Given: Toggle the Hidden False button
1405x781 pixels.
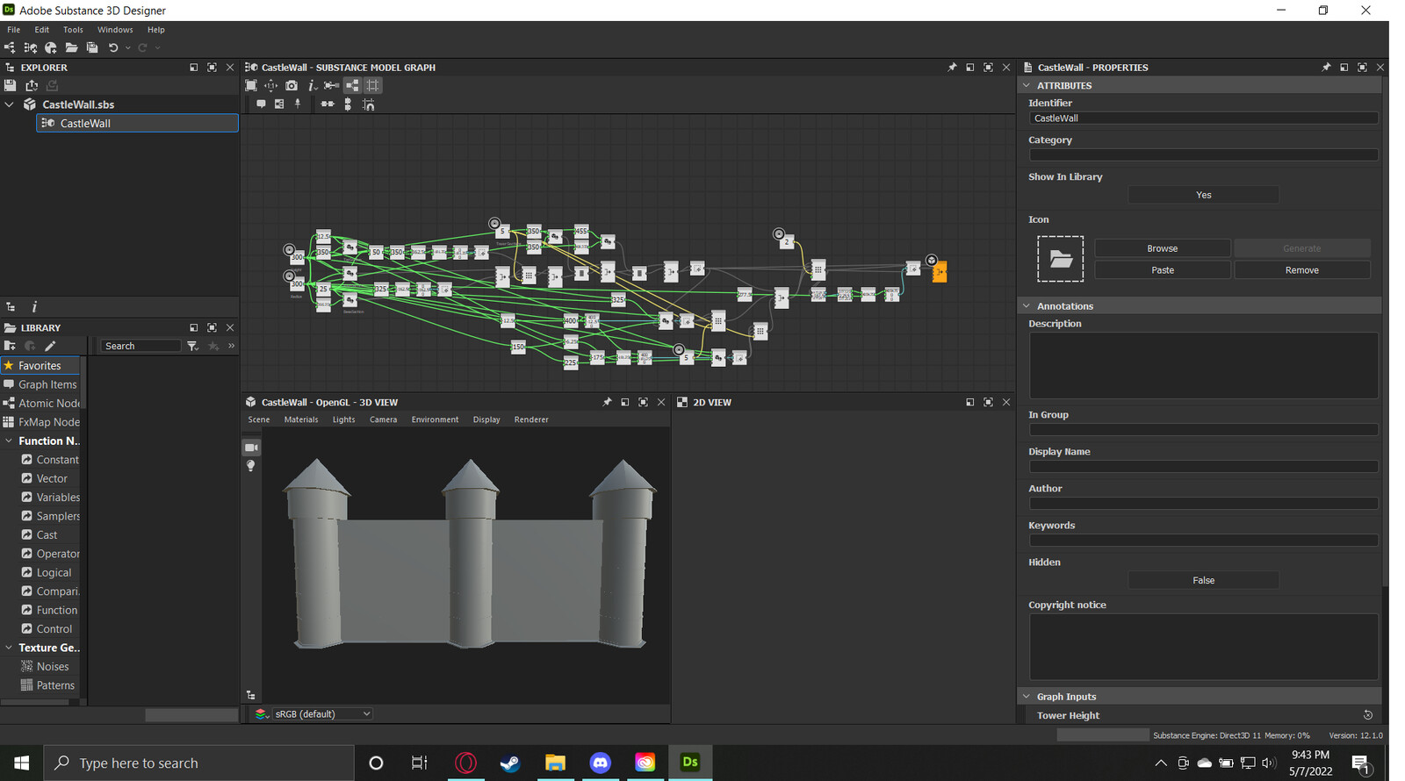Looking at the screenshot, I should click(1203, 580).
